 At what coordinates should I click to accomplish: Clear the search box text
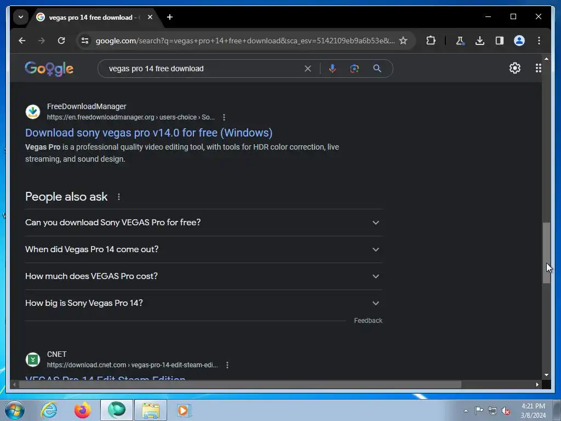(308, 69)
